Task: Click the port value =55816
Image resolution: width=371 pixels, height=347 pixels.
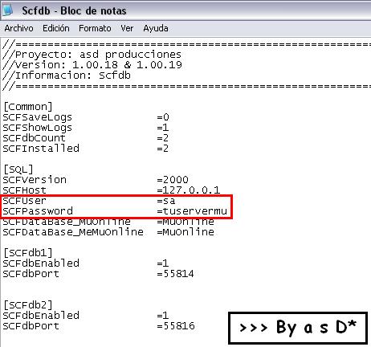Action: [176, 326]
